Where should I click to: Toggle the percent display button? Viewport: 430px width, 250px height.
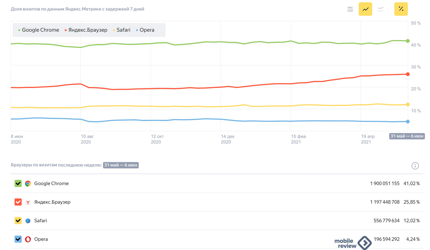click(x=401, y=9)
